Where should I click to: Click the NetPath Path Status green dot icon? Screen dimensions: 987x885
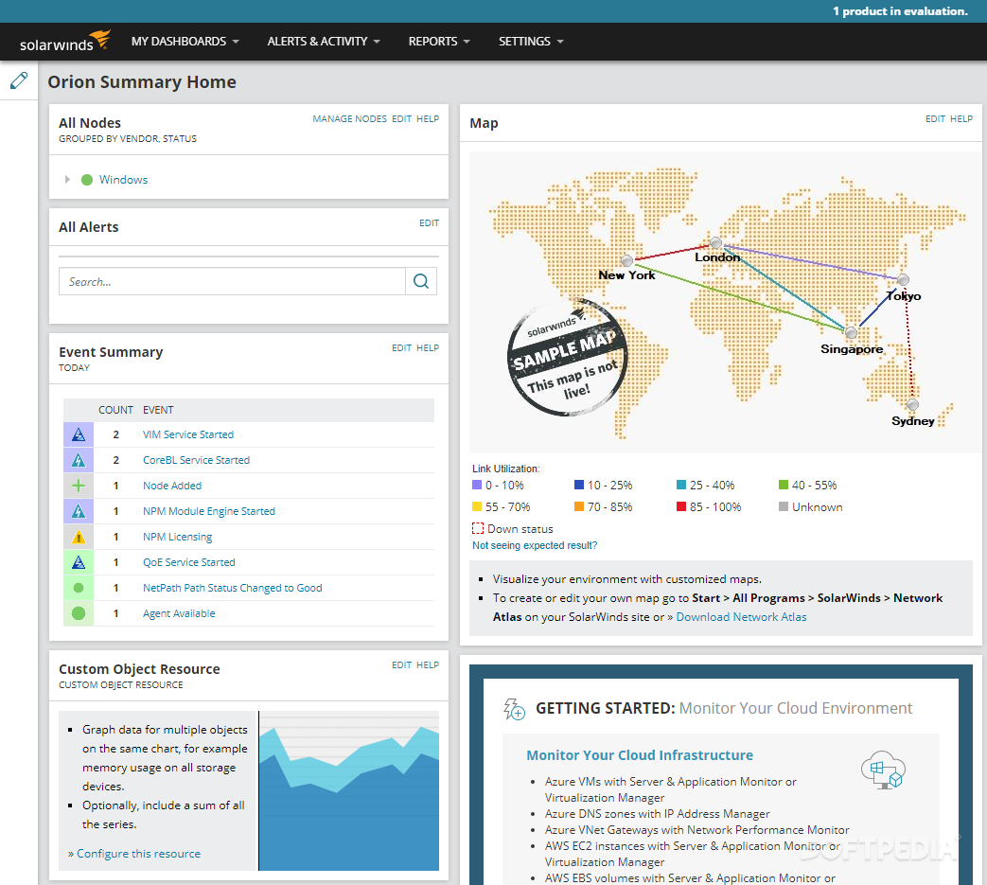(78, 588)
